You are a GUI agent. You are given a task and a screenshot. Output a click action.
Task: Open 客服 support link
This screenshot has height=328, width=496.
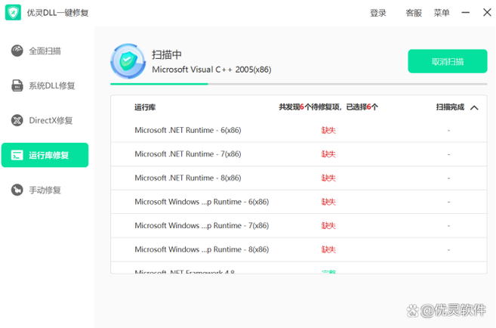414,13
